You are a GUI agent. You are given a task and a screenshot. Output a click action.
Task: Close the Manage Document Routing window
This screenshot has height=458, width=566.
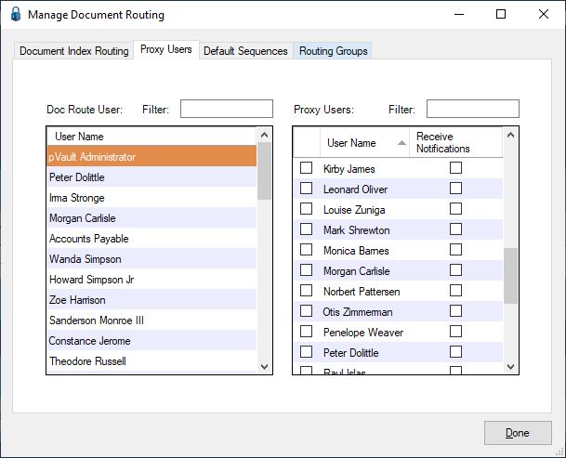pos(544,15)
